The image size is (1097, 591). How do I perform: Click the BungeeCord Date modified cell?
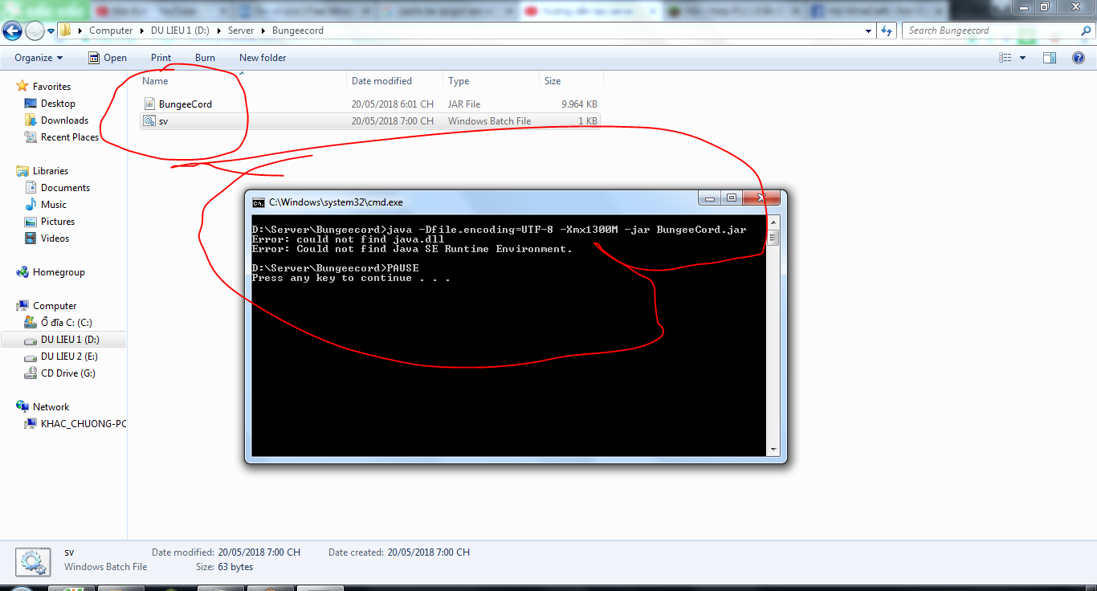[x=393, y=104]
